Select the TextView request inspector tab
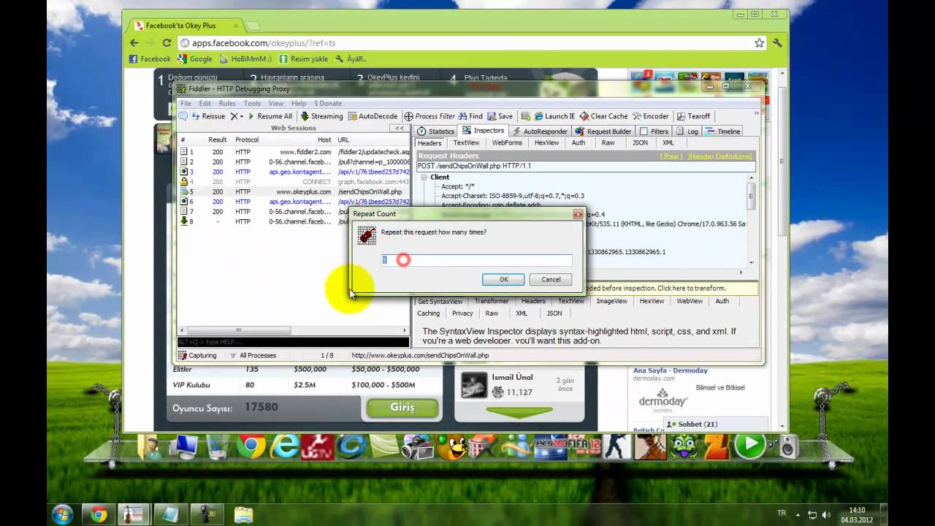 (x=466, y=143)
